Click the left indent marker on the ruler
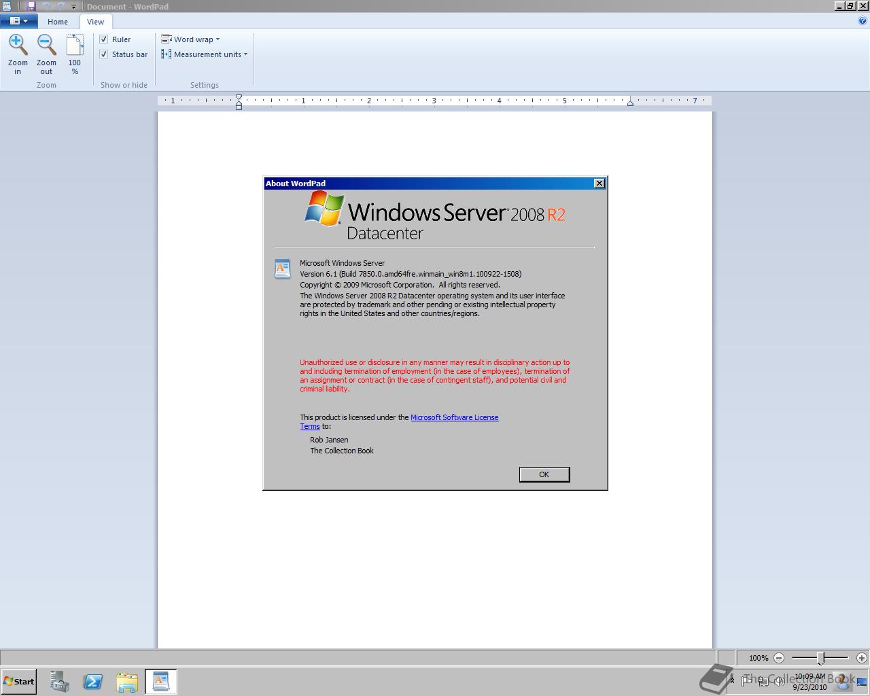Image resolution: width=870 pixels, height=696 pixels. pos(239,102)
